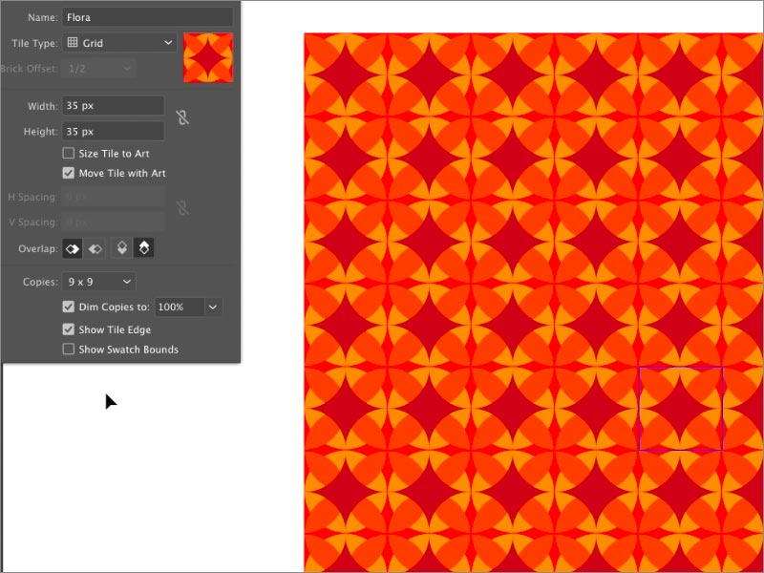
Task: Expand the Copies 9 x 9 dropdown
Action: (x=99, y=282)
